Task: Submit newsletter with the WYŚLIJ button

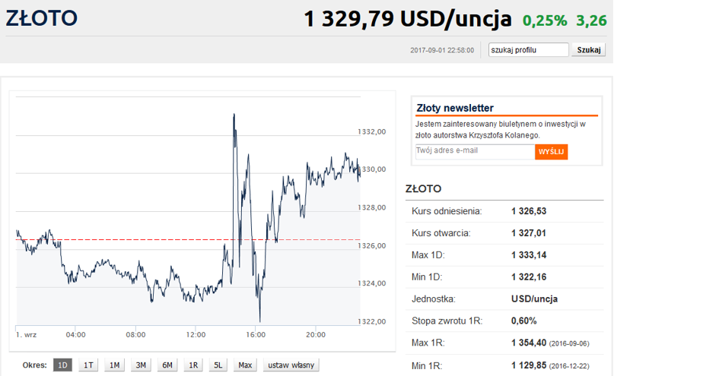Action: click(552, 152)
